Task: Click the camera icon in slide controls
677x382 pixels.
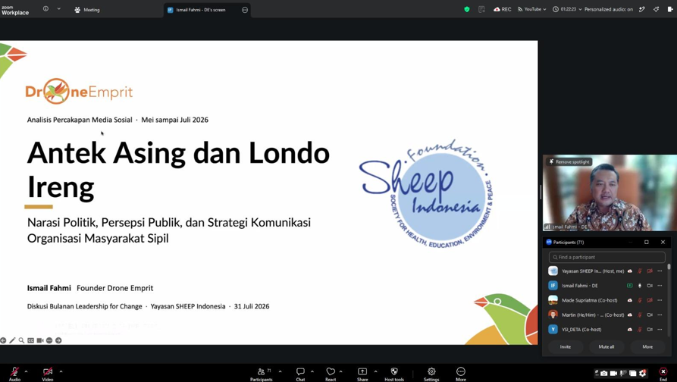Action: [40, 340]
